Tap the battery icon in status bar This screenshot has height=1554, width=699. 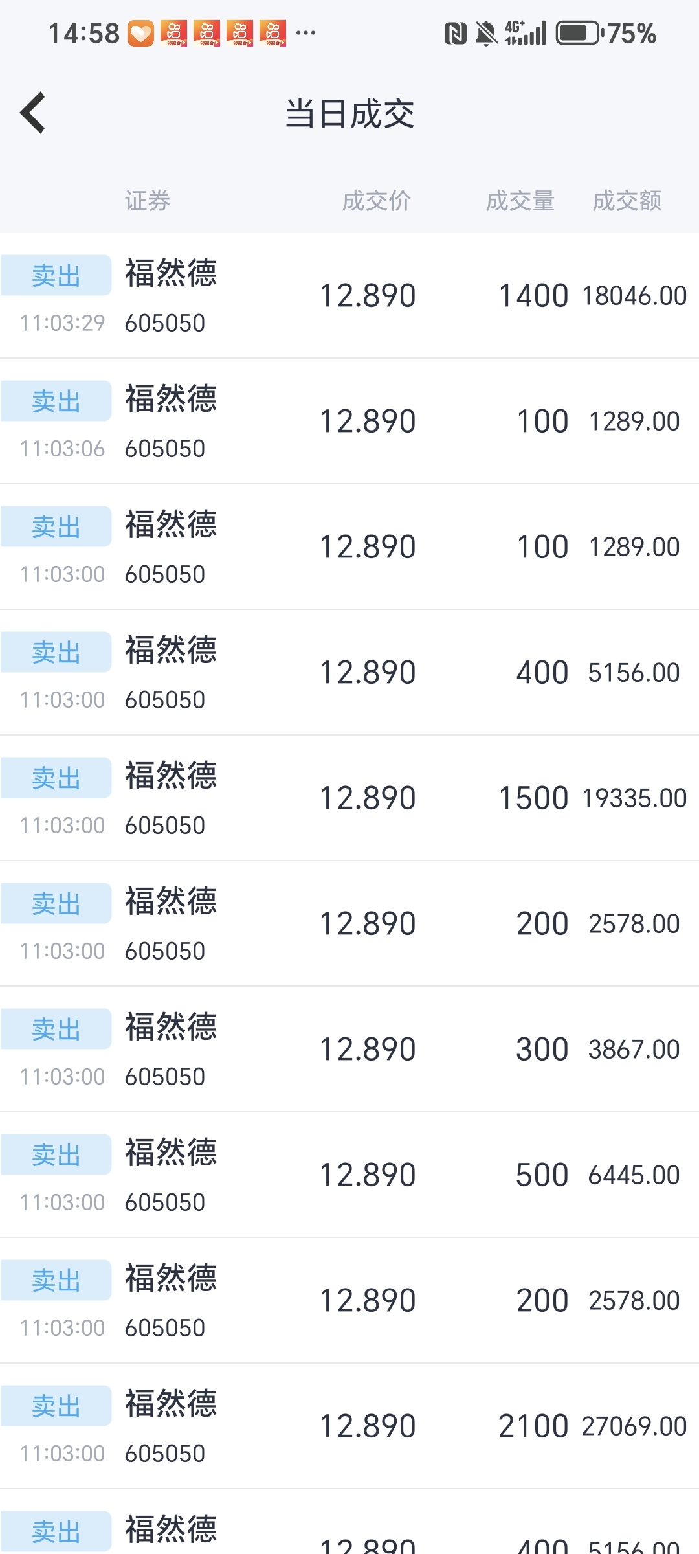tap(580, 33)
